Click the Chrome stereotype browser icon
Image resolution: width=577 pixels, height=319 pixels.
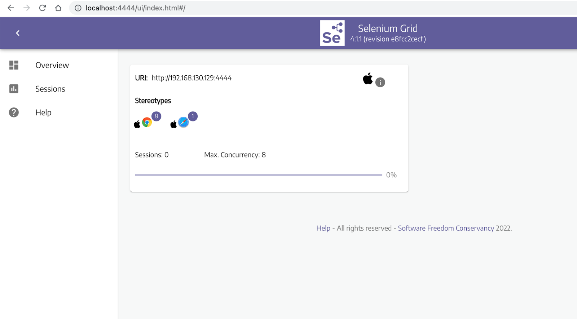tap(147, 123)
